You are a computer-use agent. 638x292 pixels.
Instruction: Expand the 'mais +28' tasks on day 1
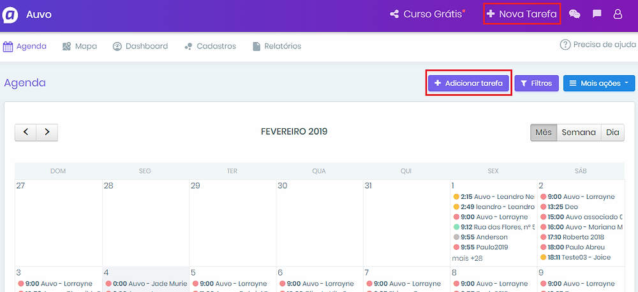(468, 258)
